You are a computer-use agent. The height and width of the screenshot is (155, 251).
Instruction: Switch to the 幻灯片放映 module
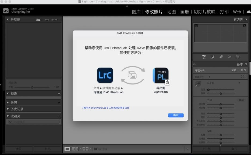click(x=204, y=12)
